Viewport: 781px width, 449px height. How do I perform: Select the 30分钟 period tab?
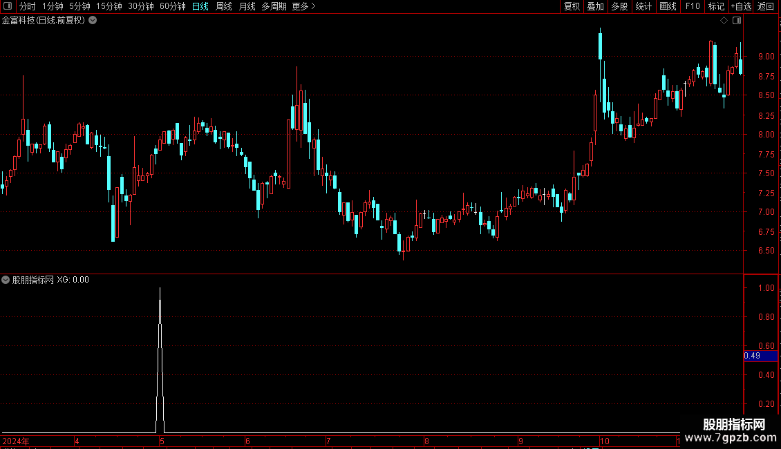[140, 6]
